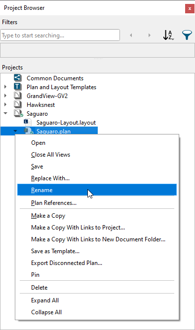Viewport: 195px width, 330px height.
Task: Select the Saguaro project label
Action: tap(37, 114)
